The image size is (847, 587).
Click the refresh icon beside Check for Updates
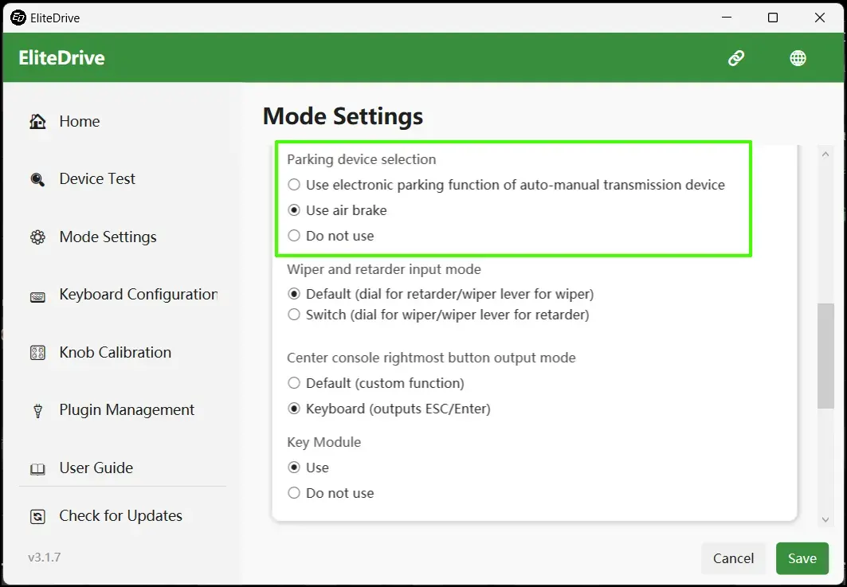click(x=37, y=517)
